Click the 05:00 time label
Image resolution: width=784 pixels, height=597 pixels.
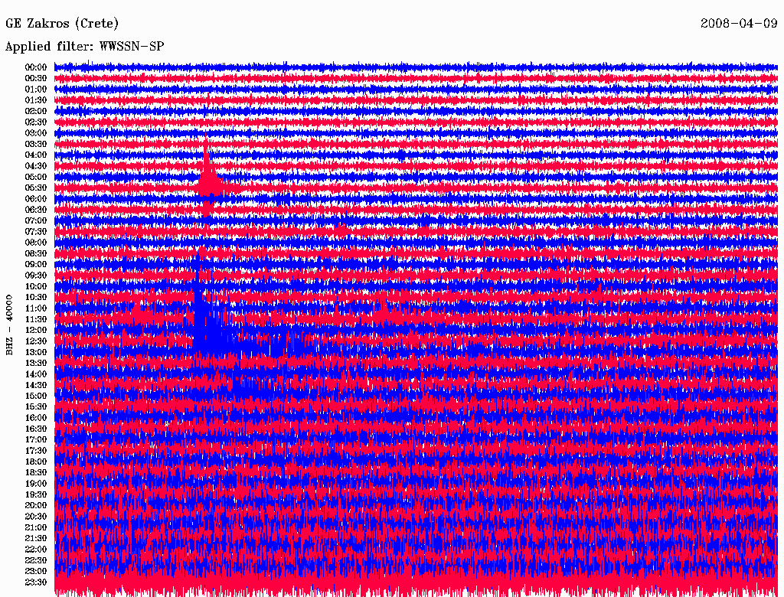click(36, 177)
